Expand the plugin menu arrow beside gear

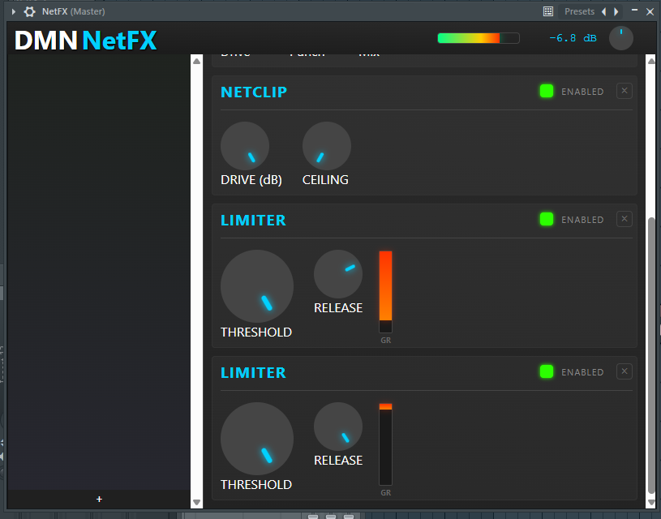(14, 11)
